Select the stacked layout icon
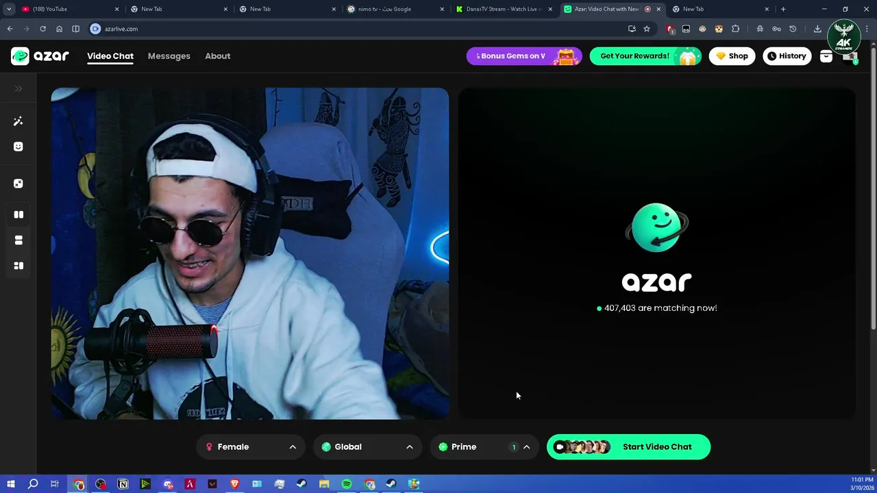 pos(18,240)
